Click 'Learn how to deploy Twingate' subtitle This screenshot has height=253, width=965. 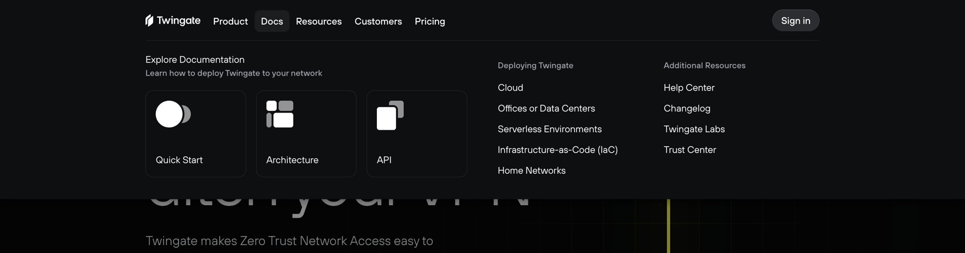234,73
